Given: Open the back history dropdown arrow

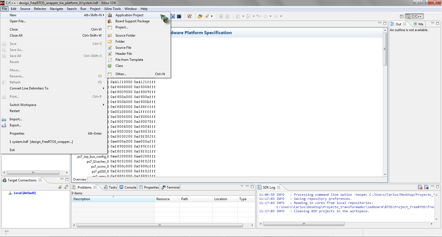Looking at the screenshot, I should coord(270,16).
